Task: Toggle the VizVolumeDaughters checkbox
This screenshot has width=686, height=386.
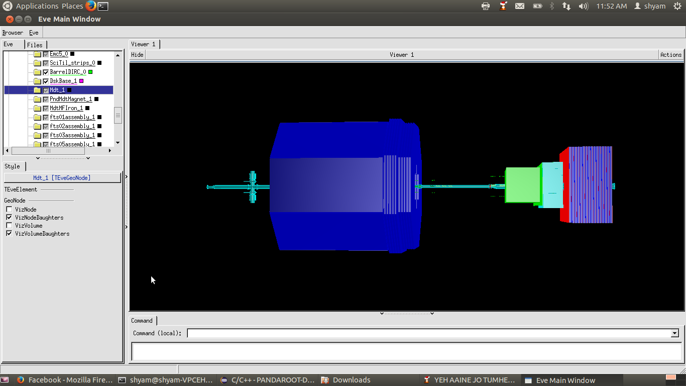Action: (x=9, y=234)
